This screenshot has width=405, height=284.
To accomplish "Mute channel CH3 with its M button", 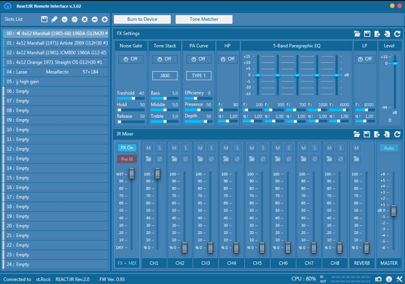I will click(200, 148).
